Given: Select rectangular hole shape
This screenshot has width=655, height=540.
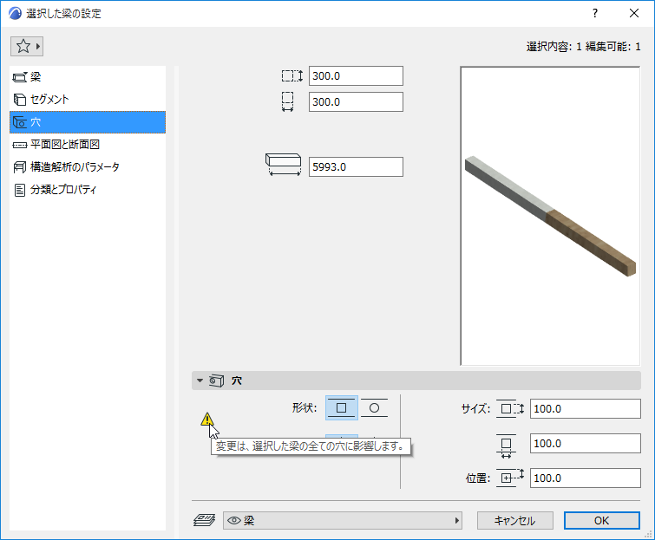Looking at the screenshot, I should pos(341,407).
